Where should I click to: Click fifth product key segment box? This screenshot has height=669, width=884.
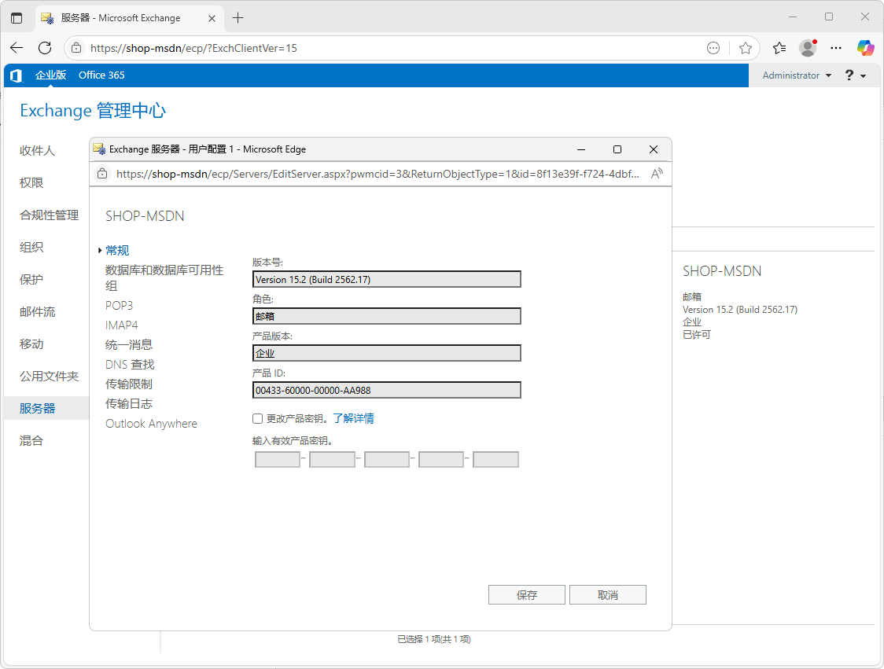495,459
